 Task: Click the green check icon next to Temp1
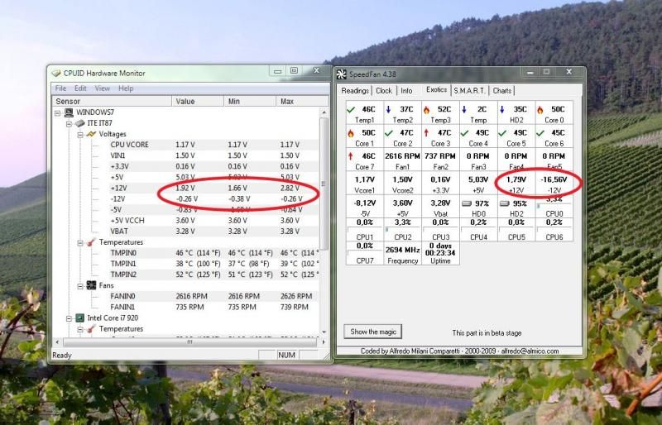point(350,110)
